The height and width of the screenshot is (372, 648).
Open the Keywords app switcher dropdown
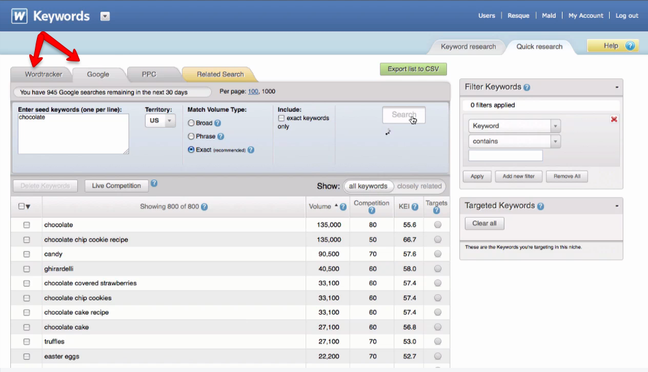[x=105, y=16]
